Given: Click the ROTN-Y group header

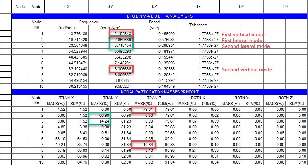Looking at the screenshot, I should coord(242,98).
